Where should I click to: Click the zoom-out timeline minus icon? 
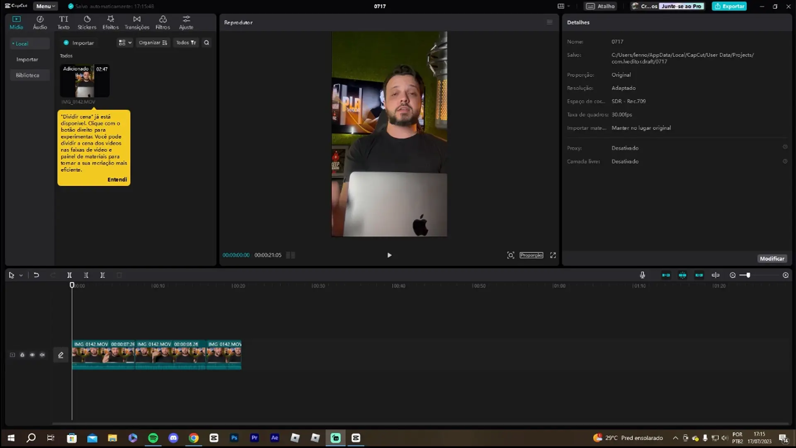pos(733,275)
